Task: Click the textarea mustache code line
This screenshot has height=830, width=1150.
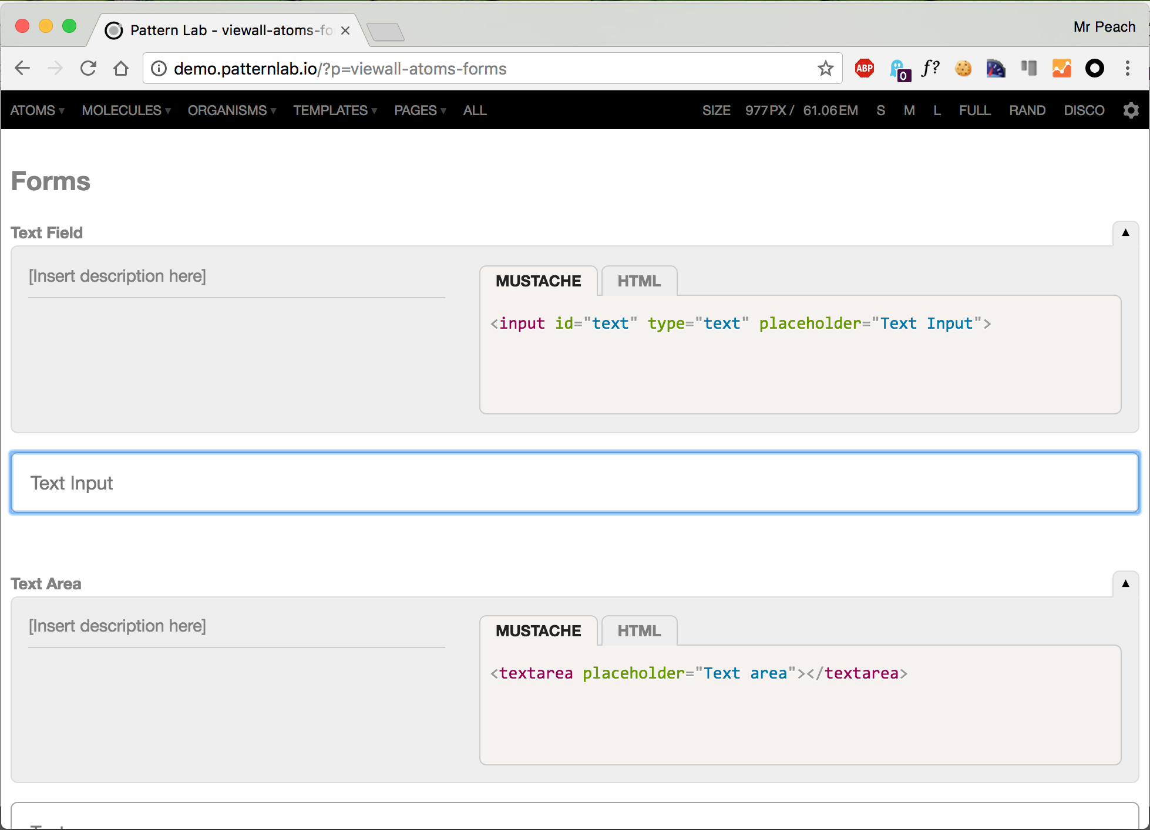Action: 699,673
